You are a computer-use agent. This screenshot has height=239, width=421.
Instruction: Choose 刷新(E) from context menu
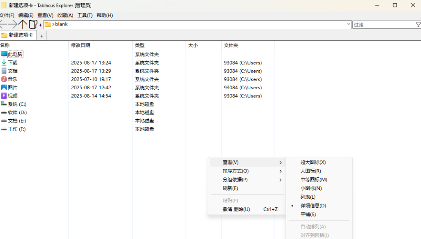coord(230,188)
